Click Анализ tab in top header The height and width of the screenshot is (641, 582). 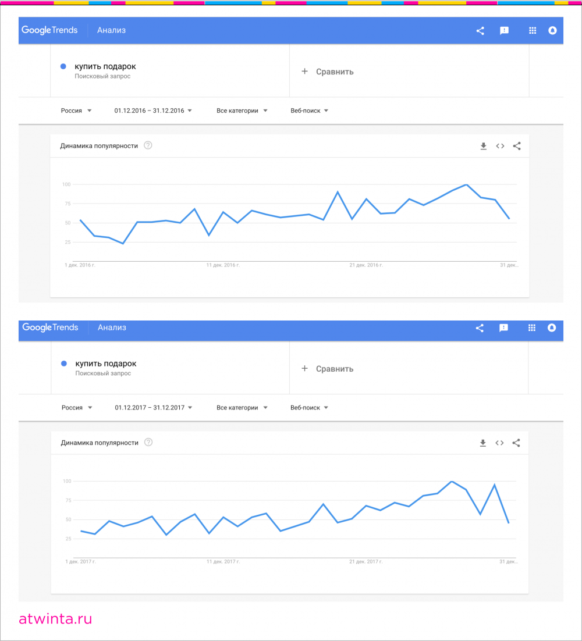[111, 30]
